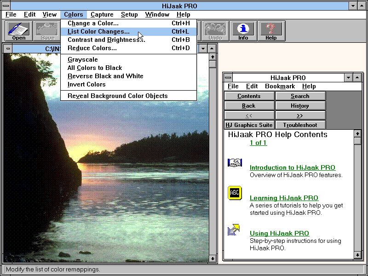Click the Contents button in help window
The width and height of the screenshot is (368, 276).
249,96
